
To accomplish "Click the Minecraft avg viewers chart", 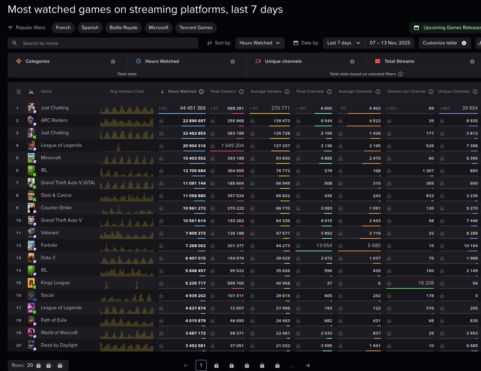I will pos(127,159).
